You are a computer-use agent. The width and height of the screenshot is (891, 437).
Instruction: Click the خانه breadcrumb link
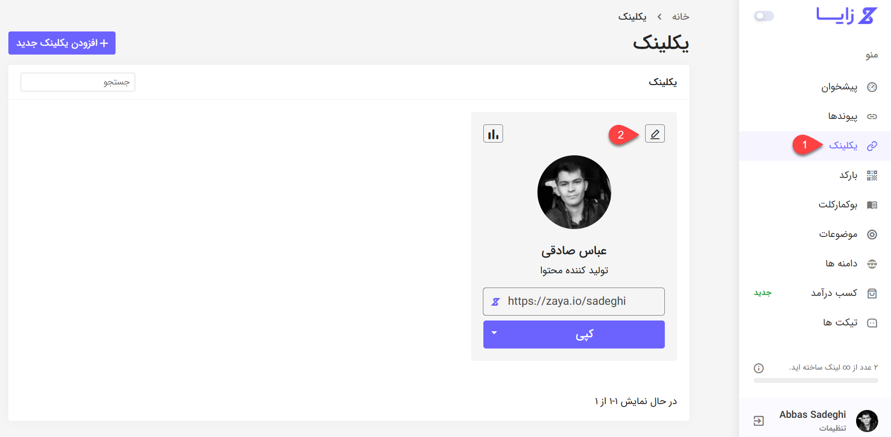coord(681,17)
